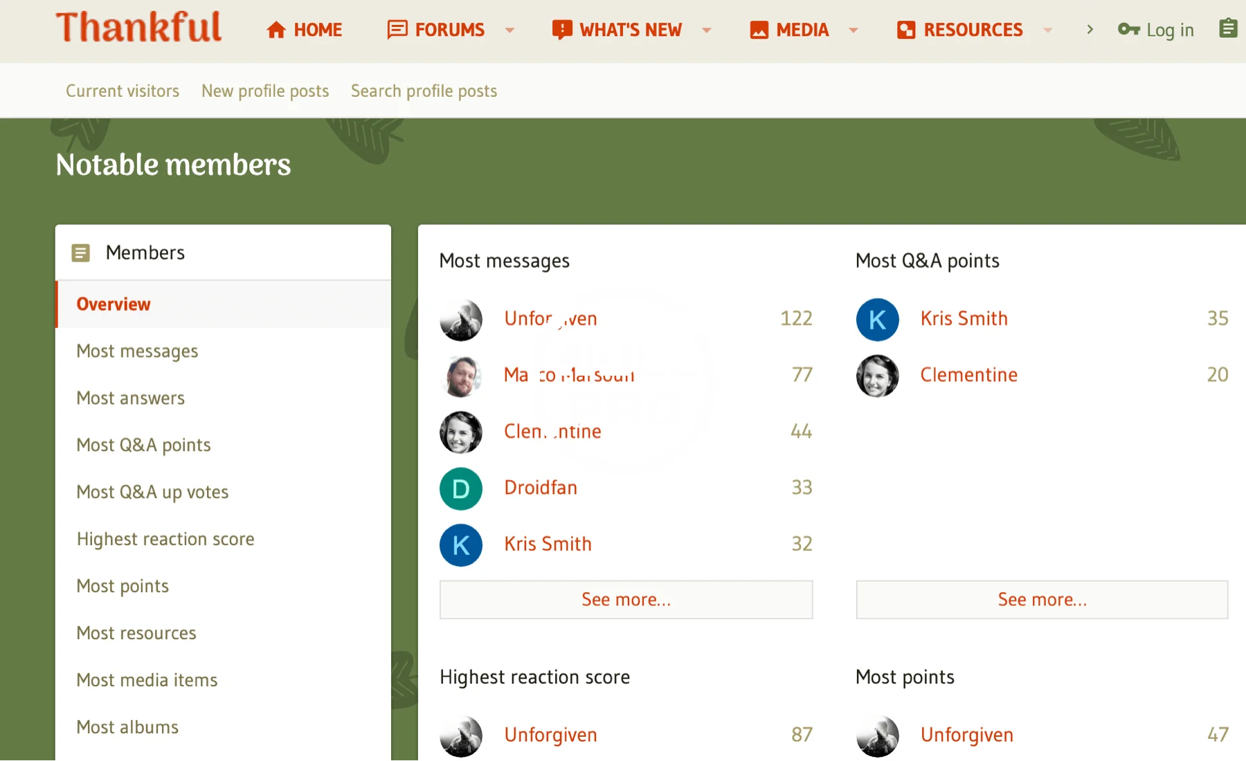Open the Current visitors link

[x=123, y=91]
